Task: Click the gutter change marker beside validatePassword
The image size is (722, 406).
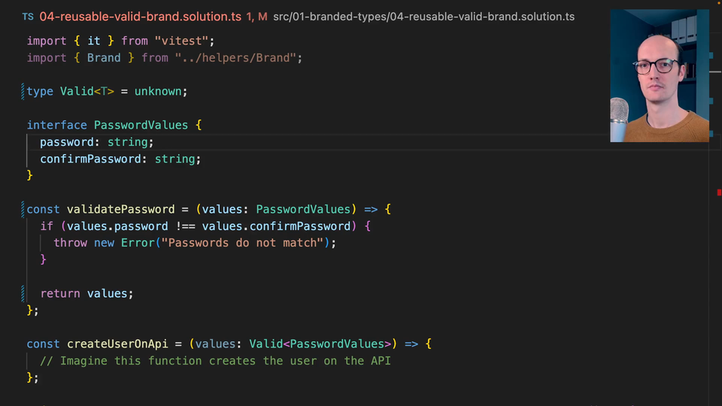Action: click(24, 209)
